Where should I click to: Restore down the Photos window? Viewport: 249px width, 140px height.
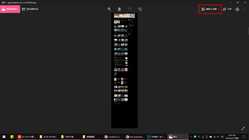point(238,3)
